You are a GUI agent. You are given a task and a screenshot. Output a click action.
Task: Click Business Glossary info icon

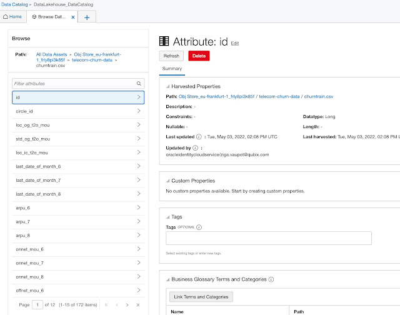point(271,279)
